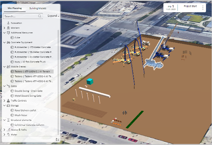212x145 pixels.
Task: Click the Structural elements column icon
Action: click(x=8, y=120)
